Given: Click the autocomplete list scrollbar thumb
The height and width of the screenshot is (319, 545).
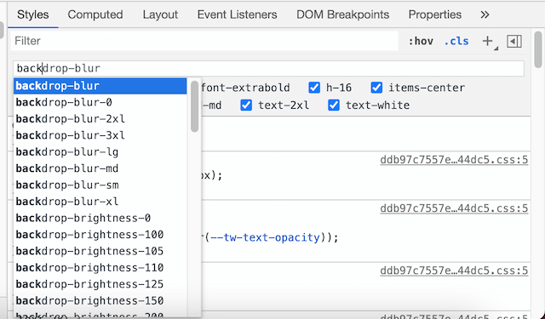Looking at the screenshot, I should pos(195,106).
